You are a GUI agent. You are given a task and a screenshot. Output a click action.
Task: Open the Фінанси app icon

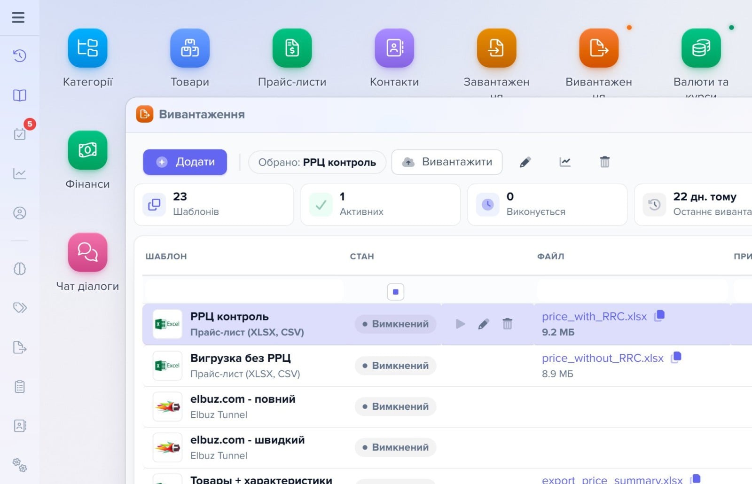point(87,150)
